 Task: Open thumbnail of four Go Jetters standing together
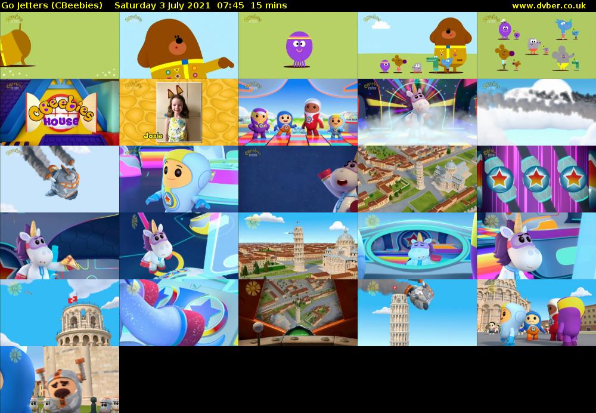point(298,112)
